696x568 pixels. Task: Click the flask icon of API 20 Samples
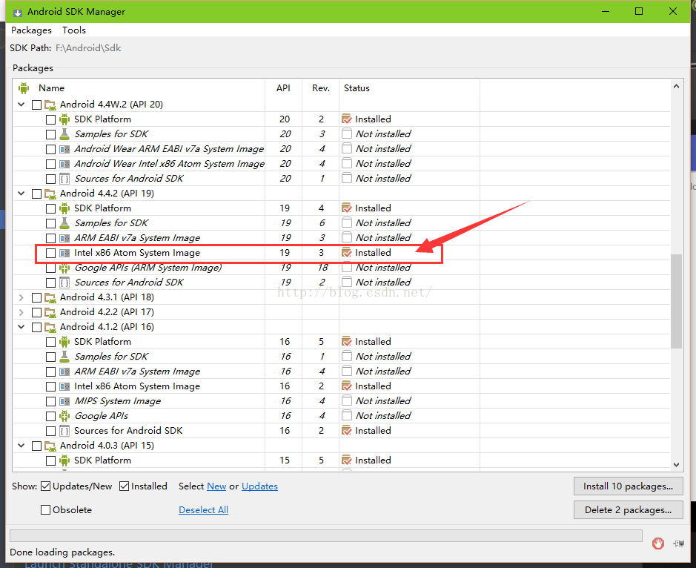click(64, 133)
